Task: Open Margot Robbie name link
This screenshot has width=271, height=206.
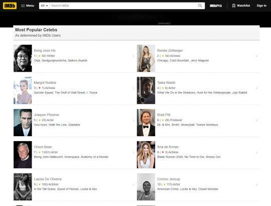Action: tap(45, 83)
